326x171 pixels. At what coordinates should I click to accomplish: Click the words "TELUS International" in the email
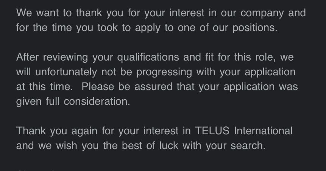click(x=244, y=131)
